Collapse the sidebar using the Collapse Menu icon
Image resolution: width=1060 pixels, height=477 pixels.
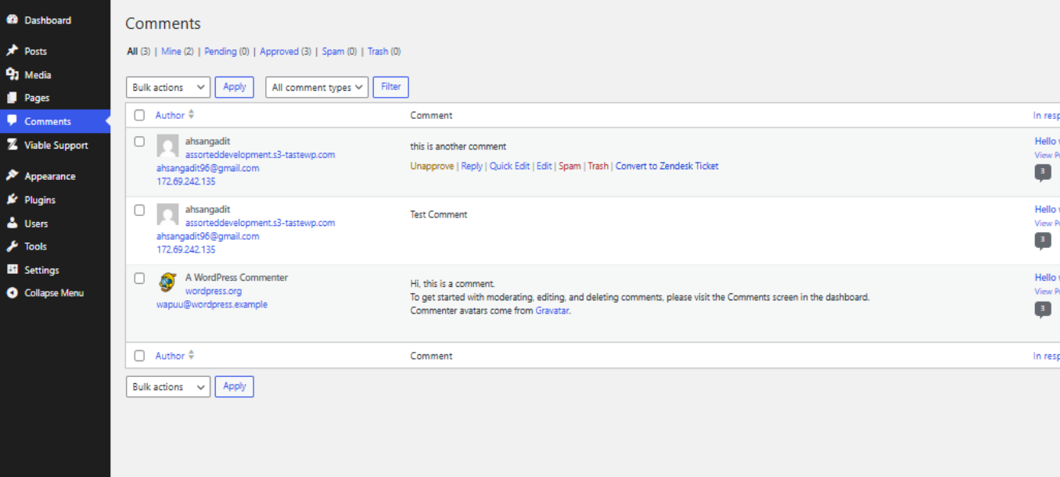point(12,293)
